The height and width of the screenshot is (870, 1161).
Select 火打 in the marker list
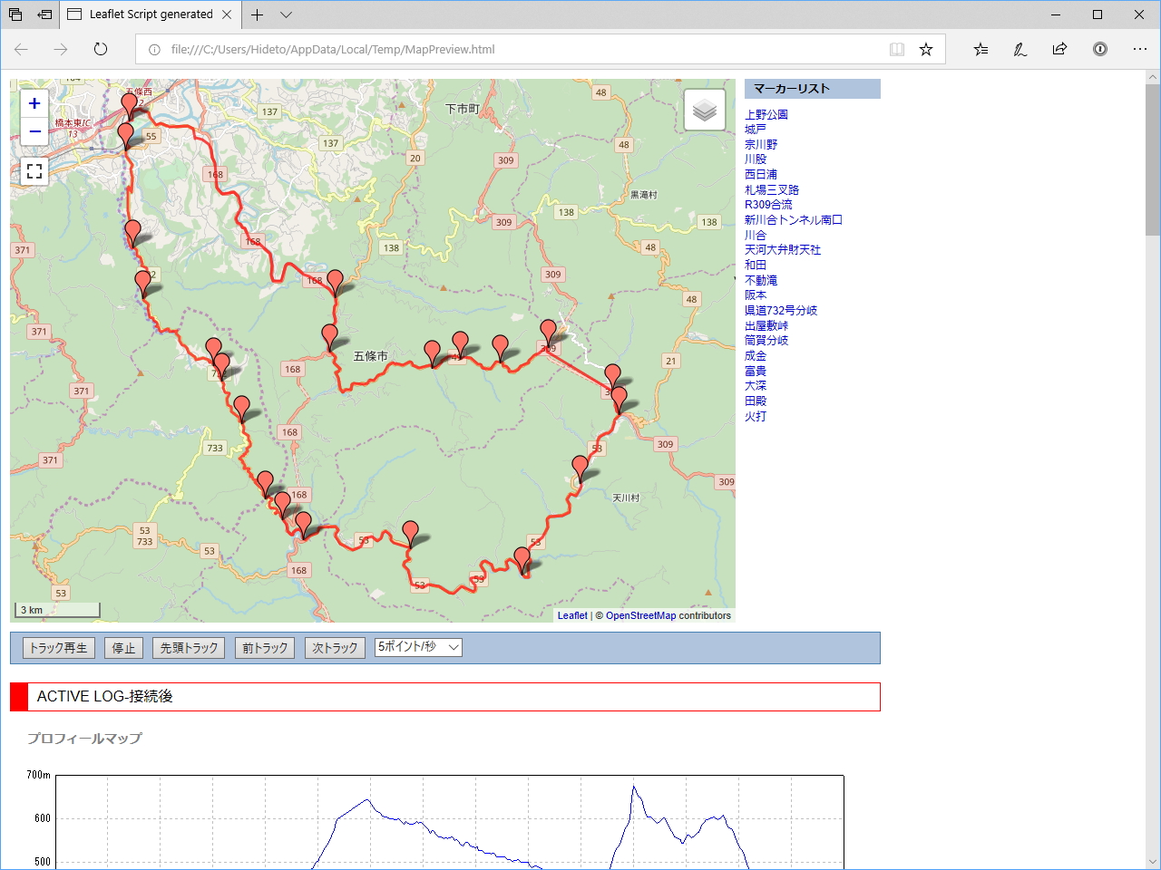(x=756, y=417)
